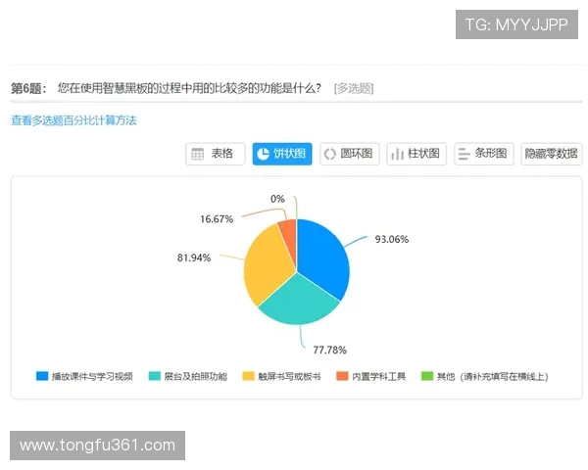The width and height of the screenshot is (588, 470).
Task: Toggle orange legend swatch 内置学科工具
Action: (342, 376)
